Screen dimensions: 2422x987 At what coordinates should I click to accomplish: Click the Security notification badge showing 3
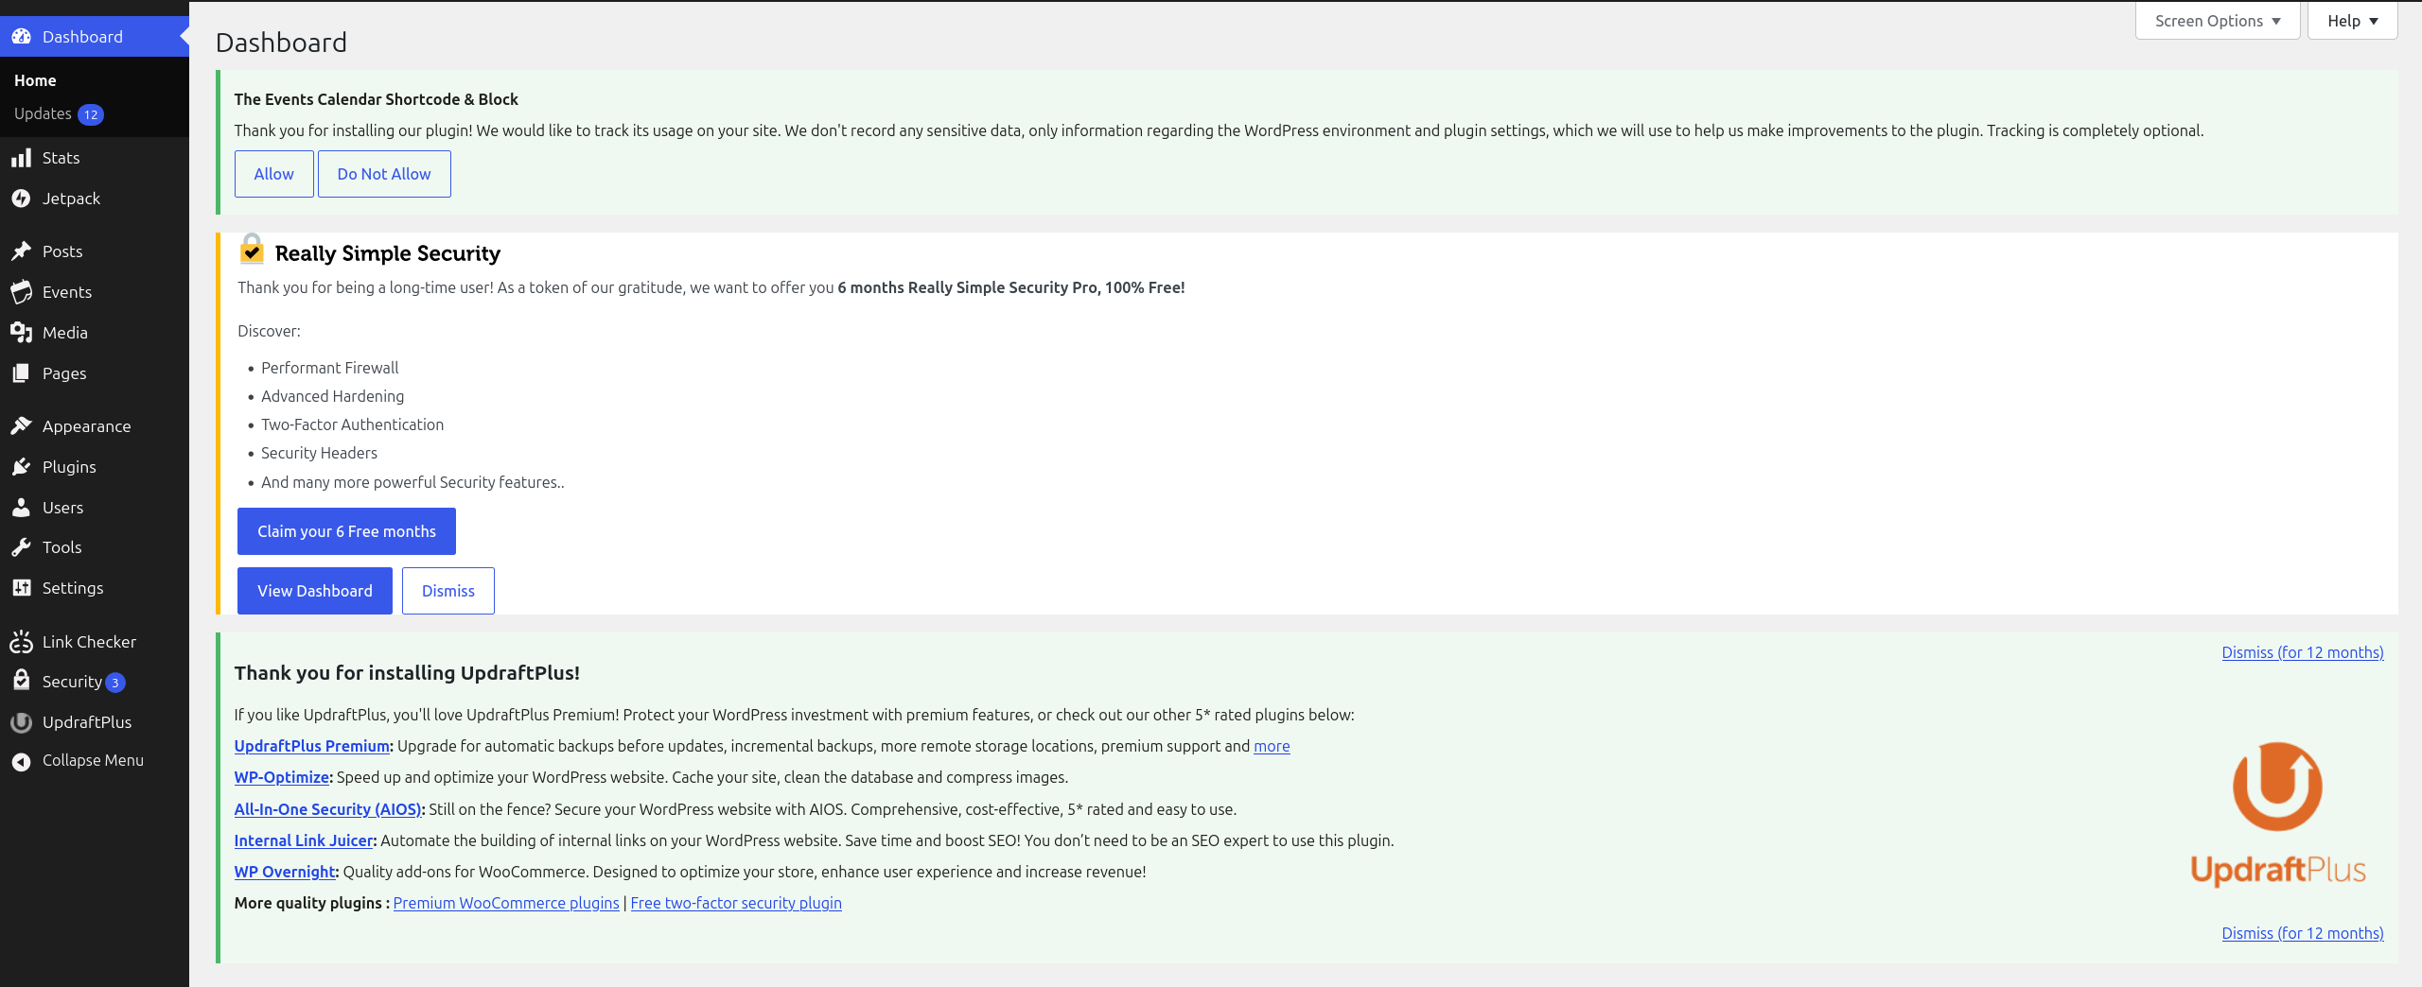click(115, 683)
